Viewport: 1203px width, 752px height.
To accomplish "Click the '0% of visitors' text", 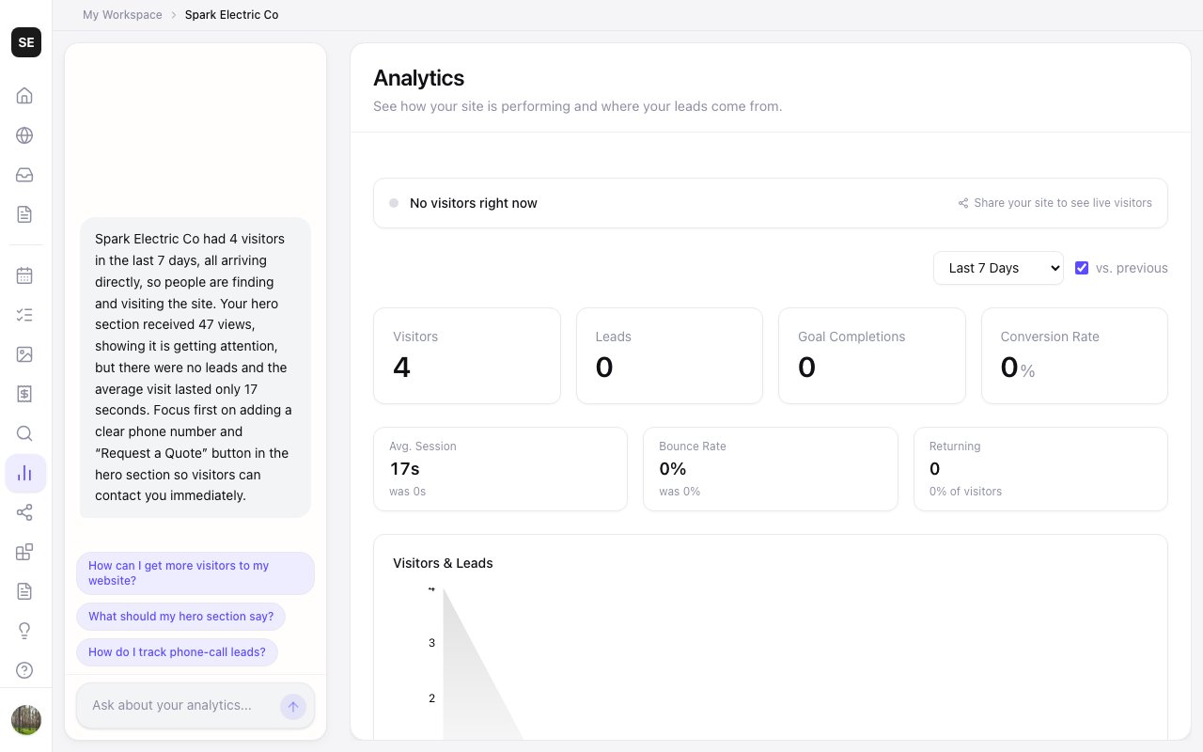I will (x=965, y=492).
